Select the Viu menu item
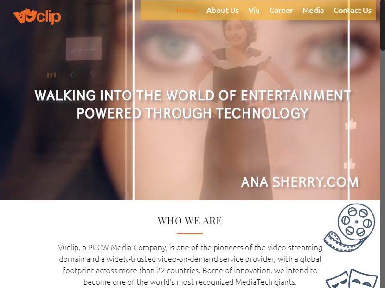 (254, 11)
